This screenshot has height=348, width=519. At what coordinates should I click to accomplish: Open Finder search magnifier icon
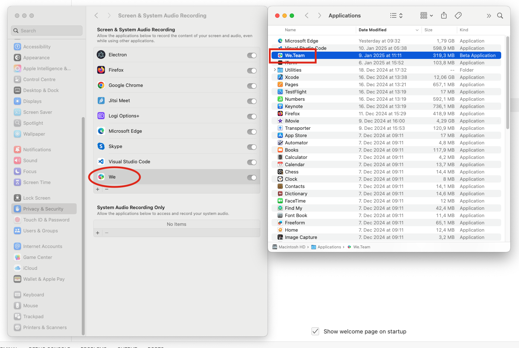coord(500,16)
